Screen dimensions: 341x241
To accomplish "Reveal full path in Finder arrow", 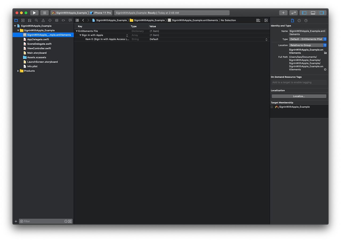I will (325, 70).
